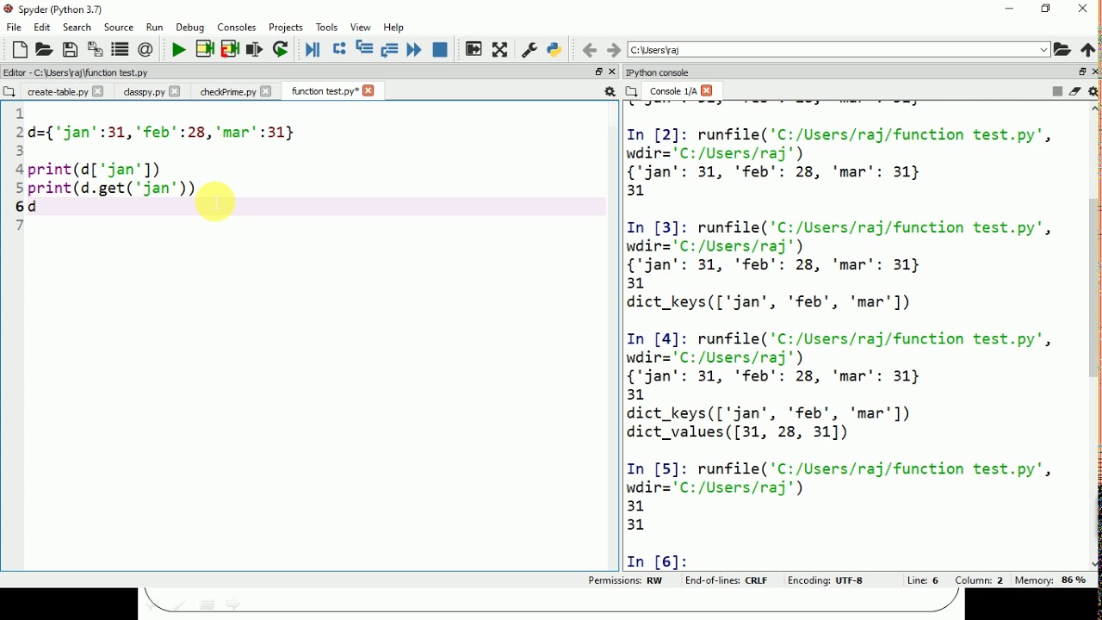Open an existing file

click(44, 50)
